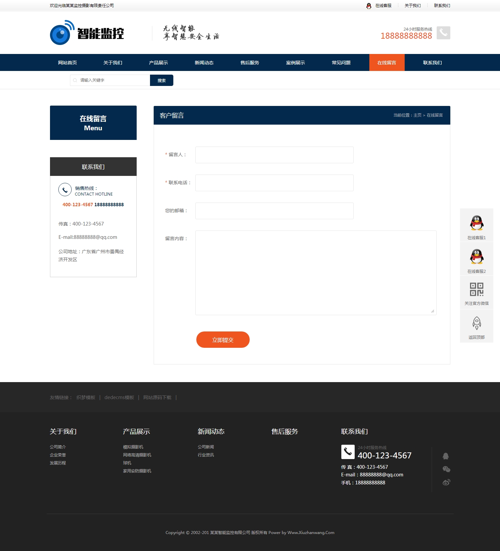Go to 网站首页 in the navigation bar
Image resolution: width=500 pixels, height=551 pixels.
click(x=67, y=63)
